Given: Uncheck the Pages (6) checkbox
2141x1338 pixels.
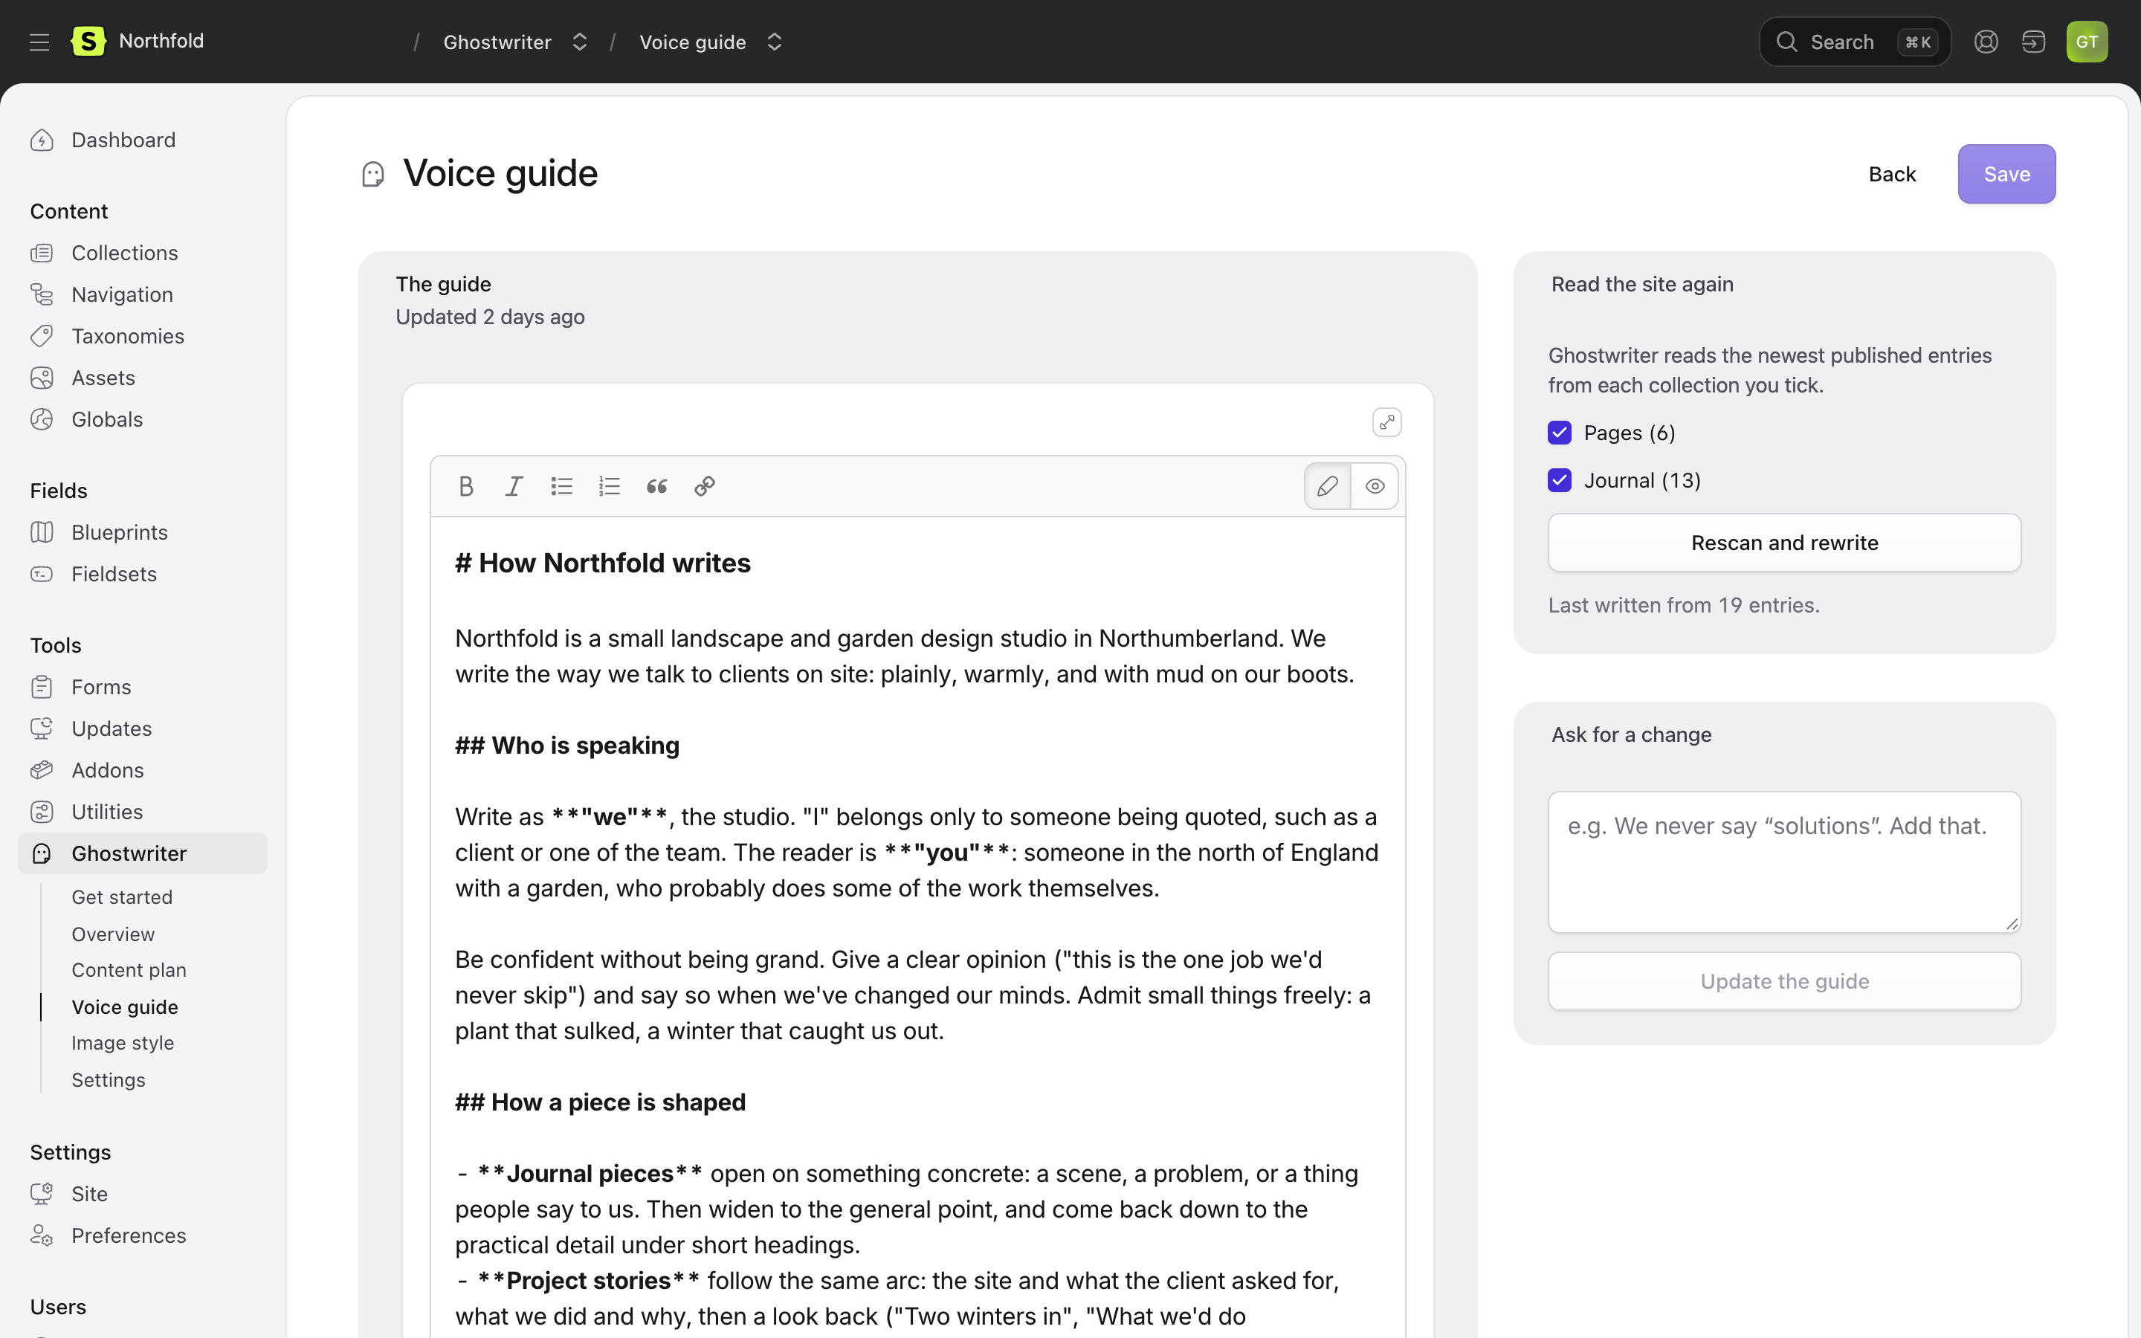Looking at the screenshot, I should [x=1560, y=433].
